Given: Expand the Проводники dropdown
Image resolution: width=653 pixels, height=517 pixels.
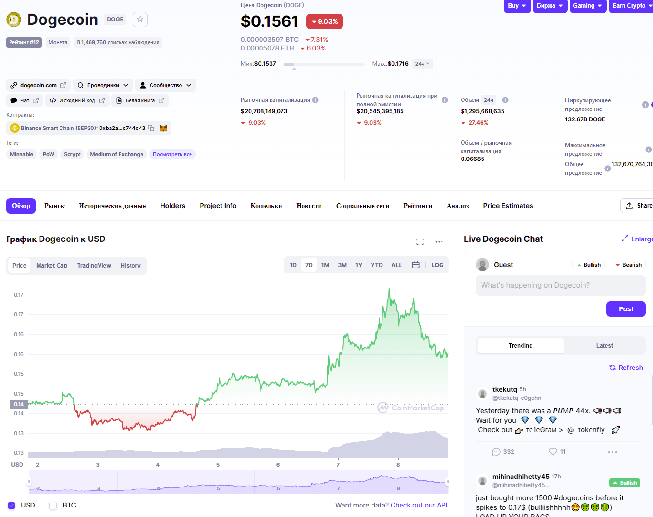Looking at the screenshot, I should coord(103,85).
